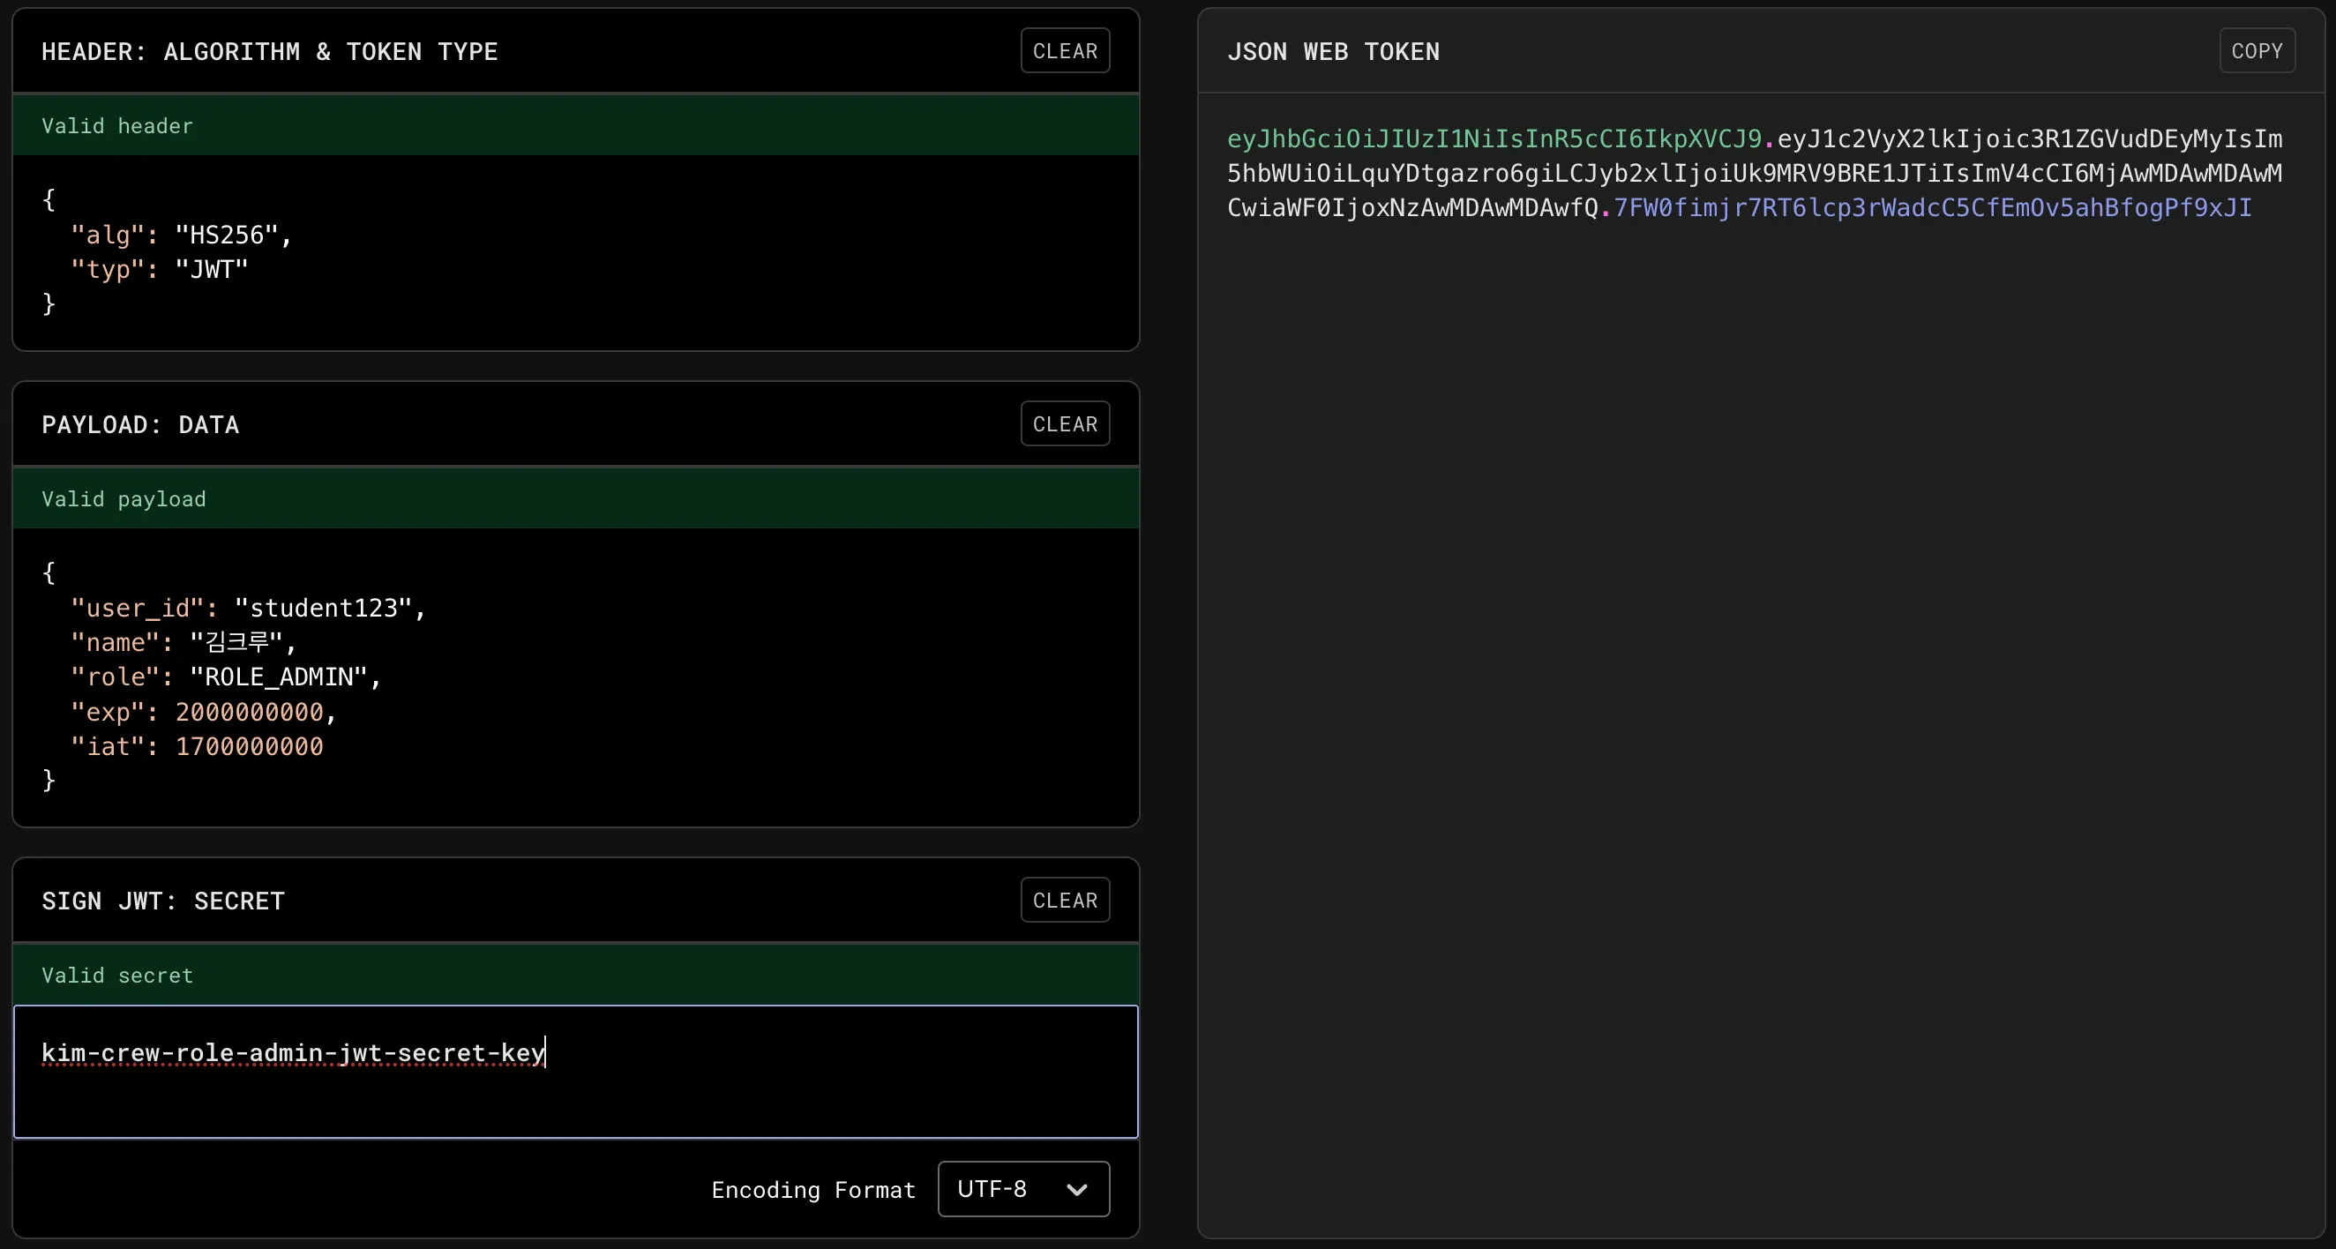The width and height of the screenshot is (2336, 1249).
Task: Click the "name" line in payload
Action: [x=183, y=642]
